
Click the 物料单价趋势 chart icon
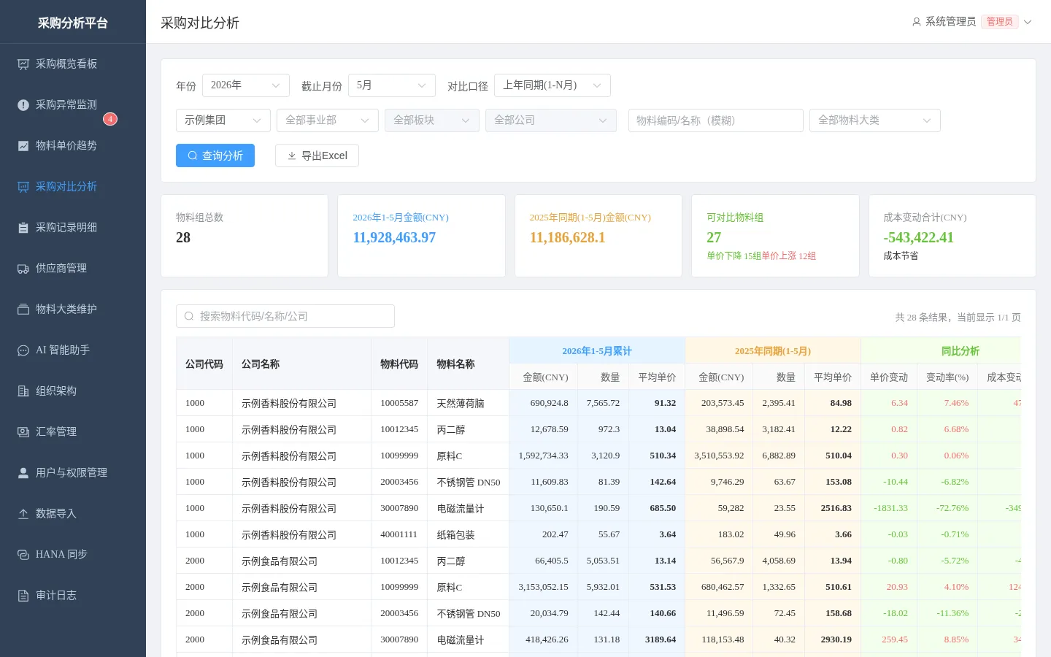(23, 146)
